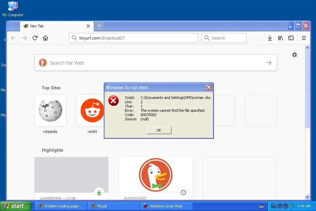
Task: Click the DuckDuckGo logo in the search box
Action: coord(43,63)
